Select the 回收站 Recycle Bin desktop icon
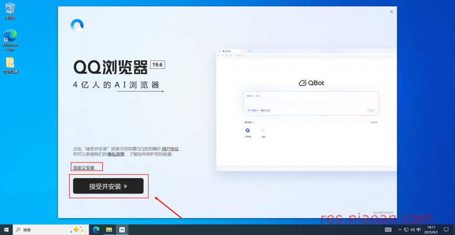The image size is (455, 235). coord(10,11)
